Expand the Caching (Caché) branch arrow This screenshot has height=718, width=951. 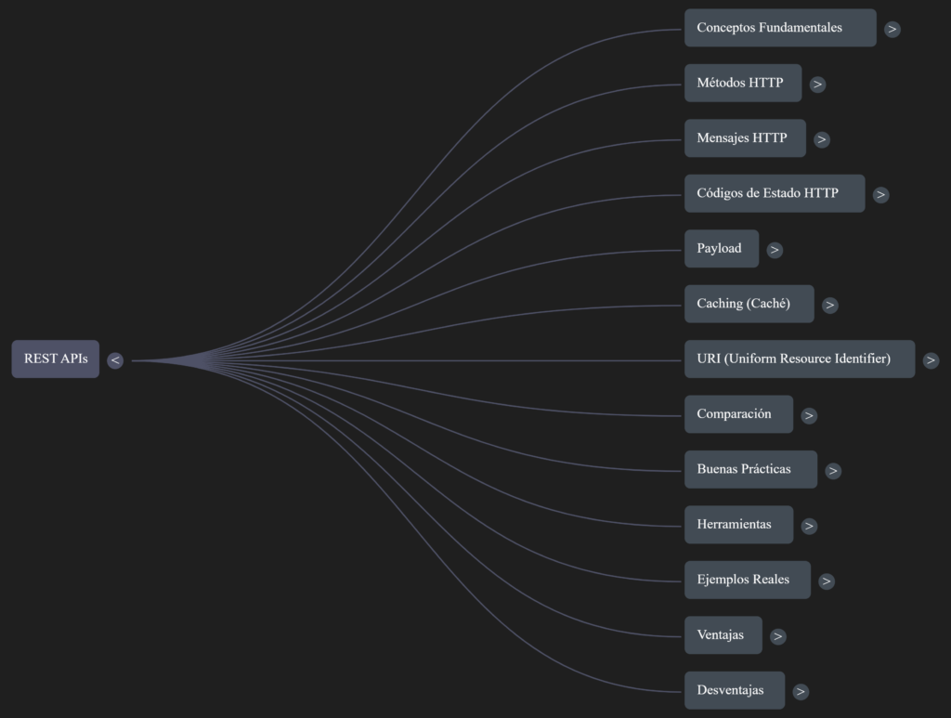coord(829,305)
